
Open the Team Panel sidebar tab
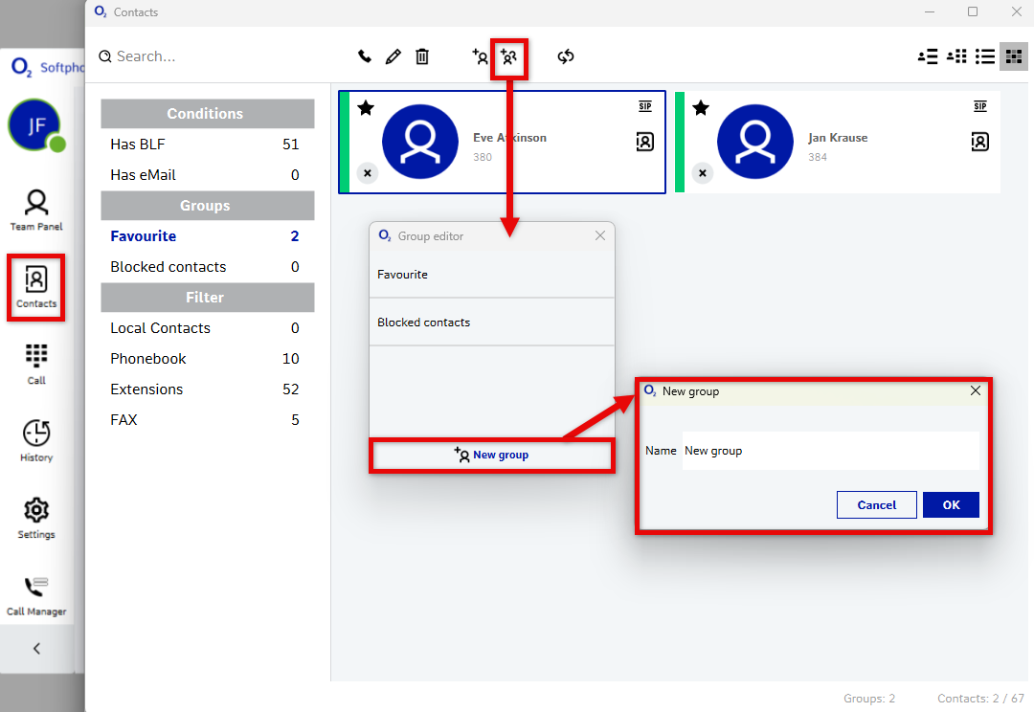(x=36, y=211)
